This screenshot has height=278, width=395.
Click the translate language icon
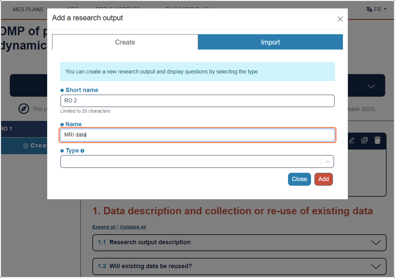pyautogui.click(x=369, y=9)
